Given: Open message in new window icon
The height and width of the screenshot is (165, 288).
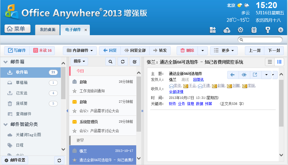Looking at the screenshot, I should pos(255,75).
